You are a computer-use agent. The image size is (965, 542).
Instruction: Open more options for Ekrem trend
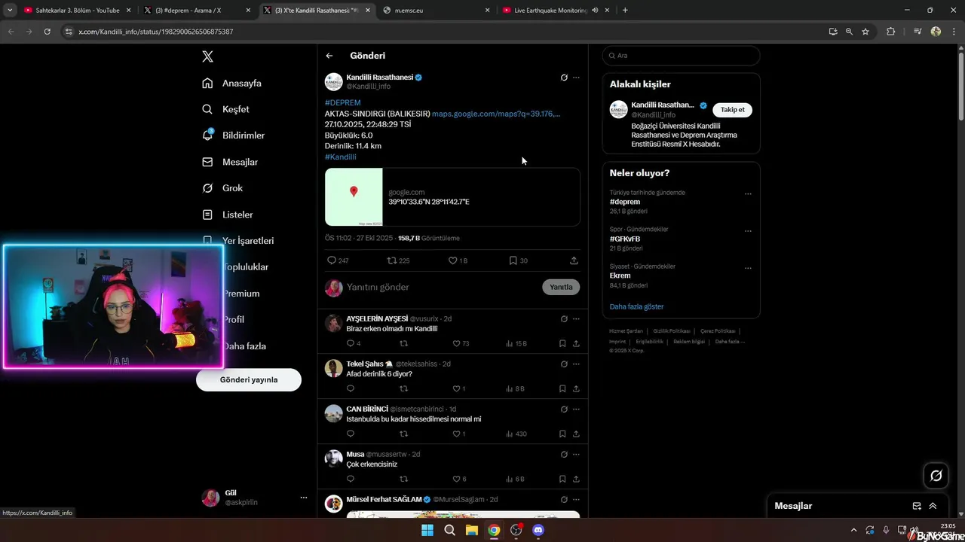748,268
